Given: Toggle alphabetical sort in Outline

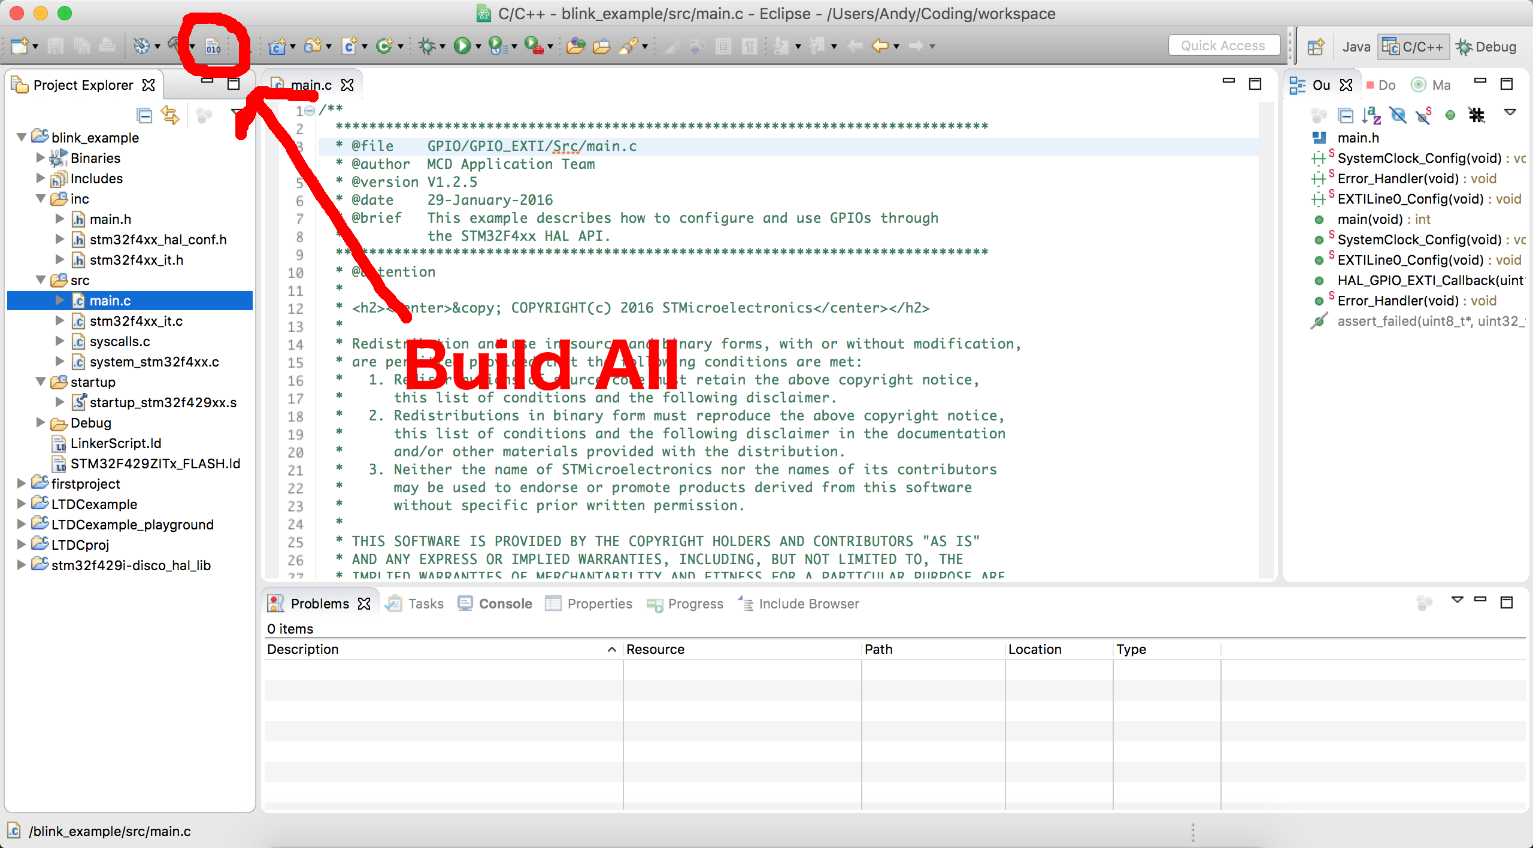Looking at the screenshot, I should click(1371, 115).
